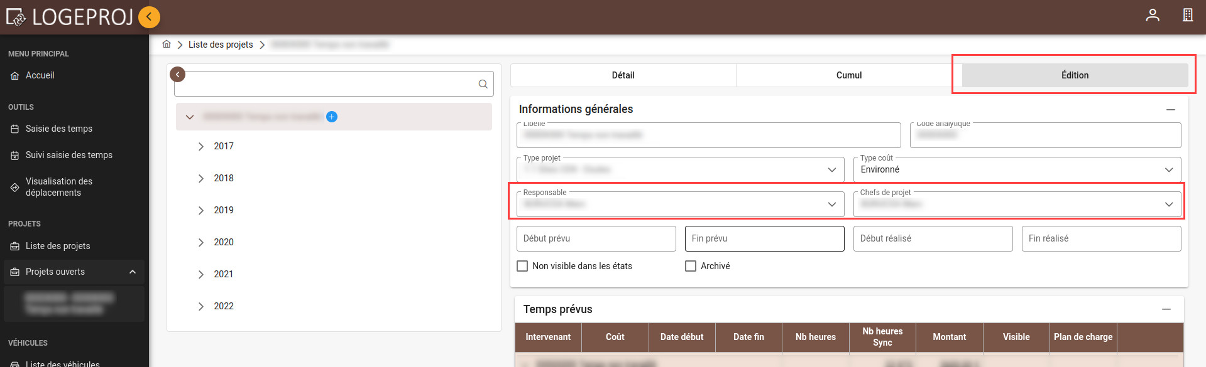Enable Non visible dans les états checkbox
This screenshot has width=1206, height=367.
(522, 266)
